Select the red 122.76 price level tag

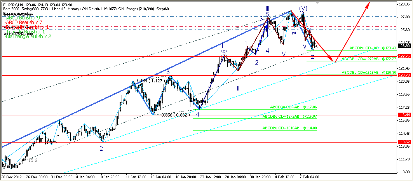[x=404, y=56]
